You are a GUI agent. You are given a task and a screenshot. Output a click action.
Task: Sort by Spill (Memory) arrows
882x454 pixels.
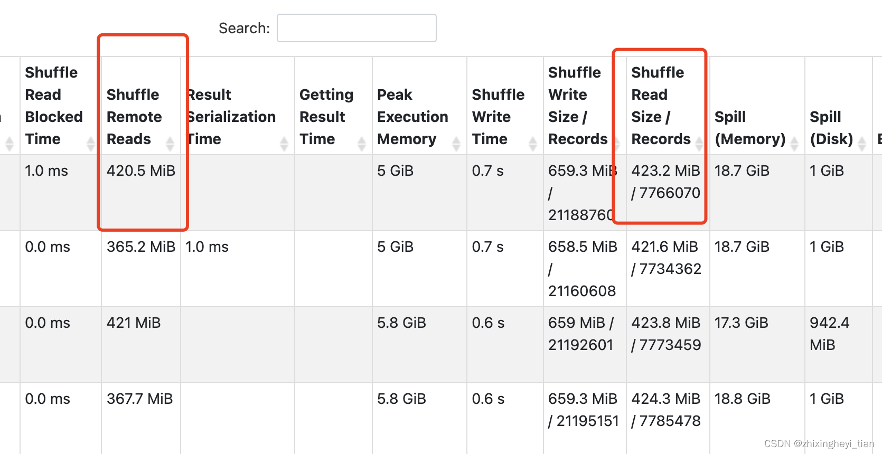(794, 144)
